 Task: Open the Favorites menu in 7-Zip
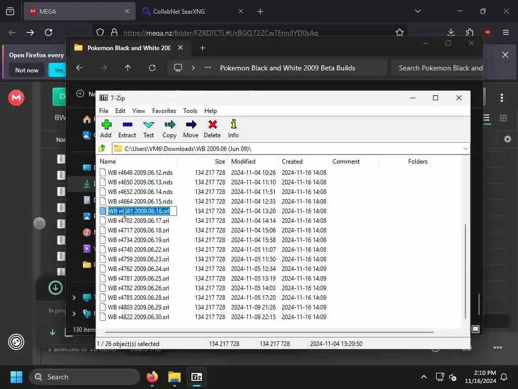coord(164,111)
